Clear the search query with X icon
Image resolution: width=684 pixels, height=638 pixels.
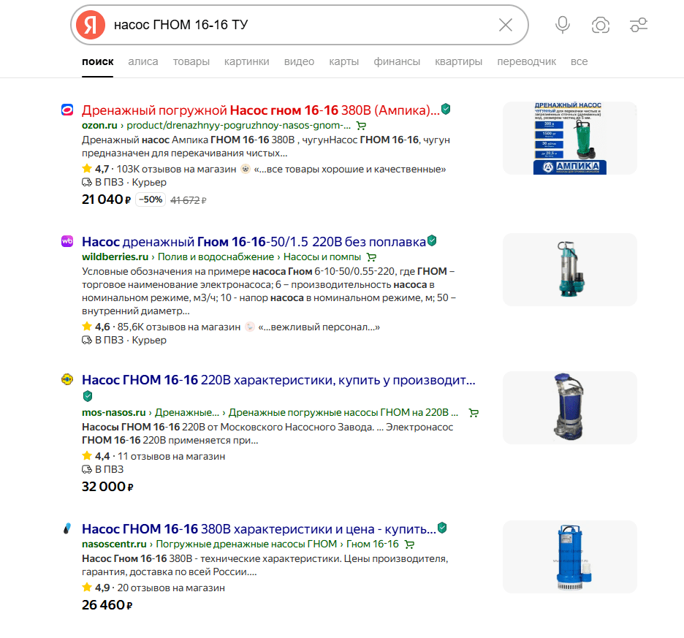tap(505, 25)
